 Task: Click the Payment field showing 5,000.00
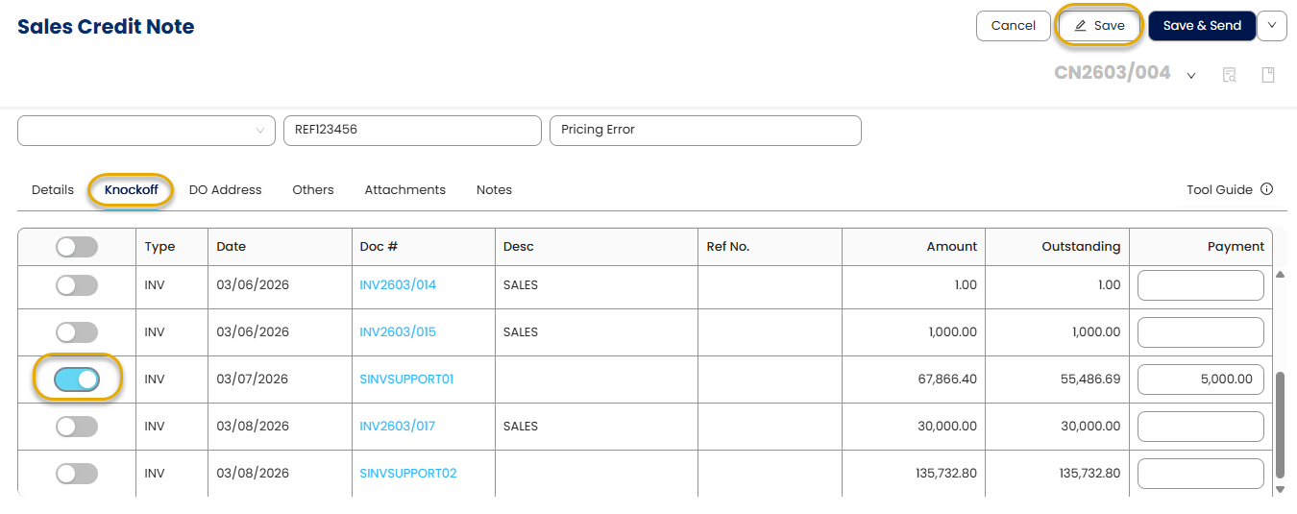(1201, 379)
